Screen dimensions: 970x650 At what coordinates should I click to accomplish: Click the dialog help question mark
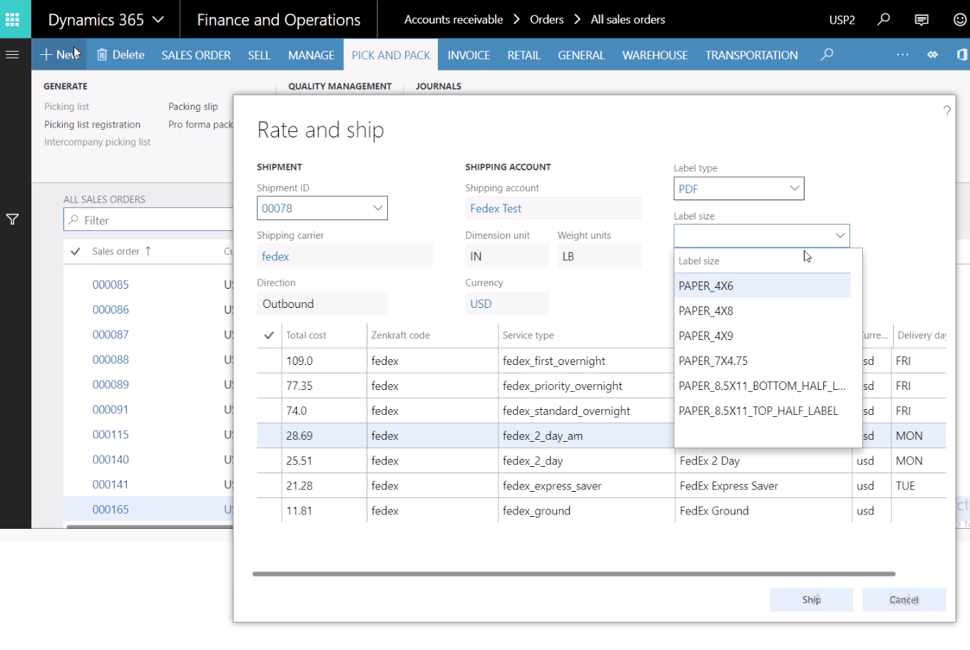point(946,111)
